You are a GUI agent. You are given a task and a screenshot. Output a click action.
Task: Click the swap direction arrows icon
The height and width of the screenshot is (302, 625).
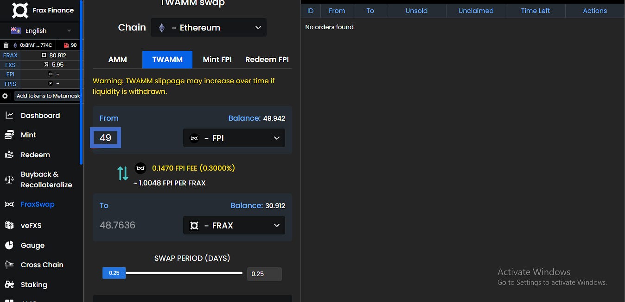point(123,173)
